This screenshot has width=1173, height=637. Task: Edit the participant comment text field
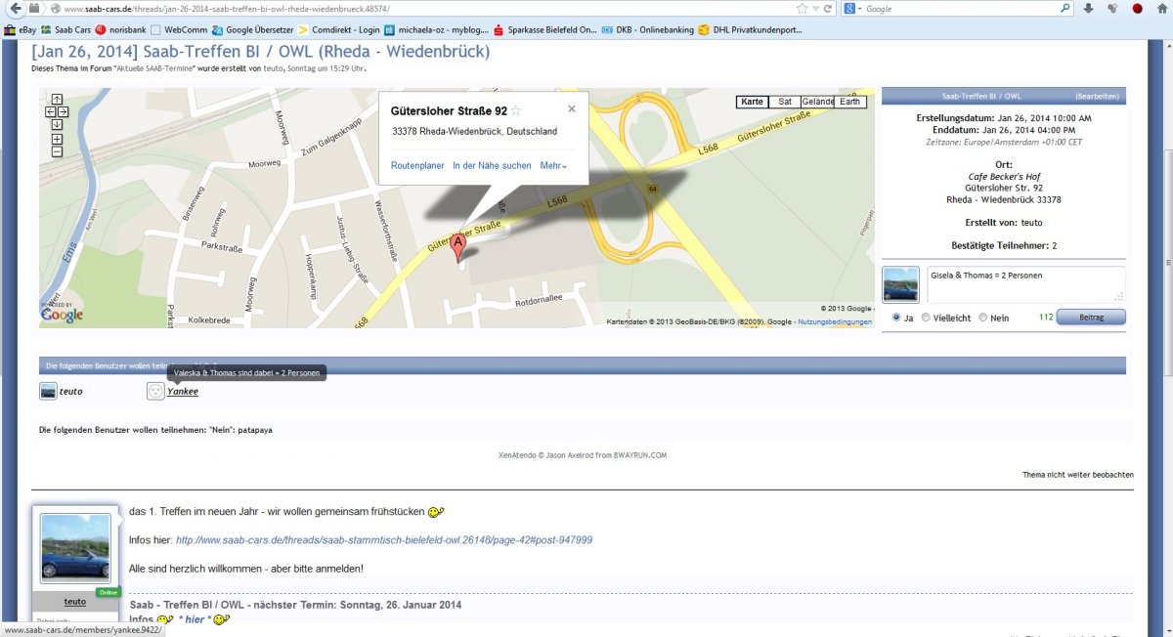coord(1024,284)
